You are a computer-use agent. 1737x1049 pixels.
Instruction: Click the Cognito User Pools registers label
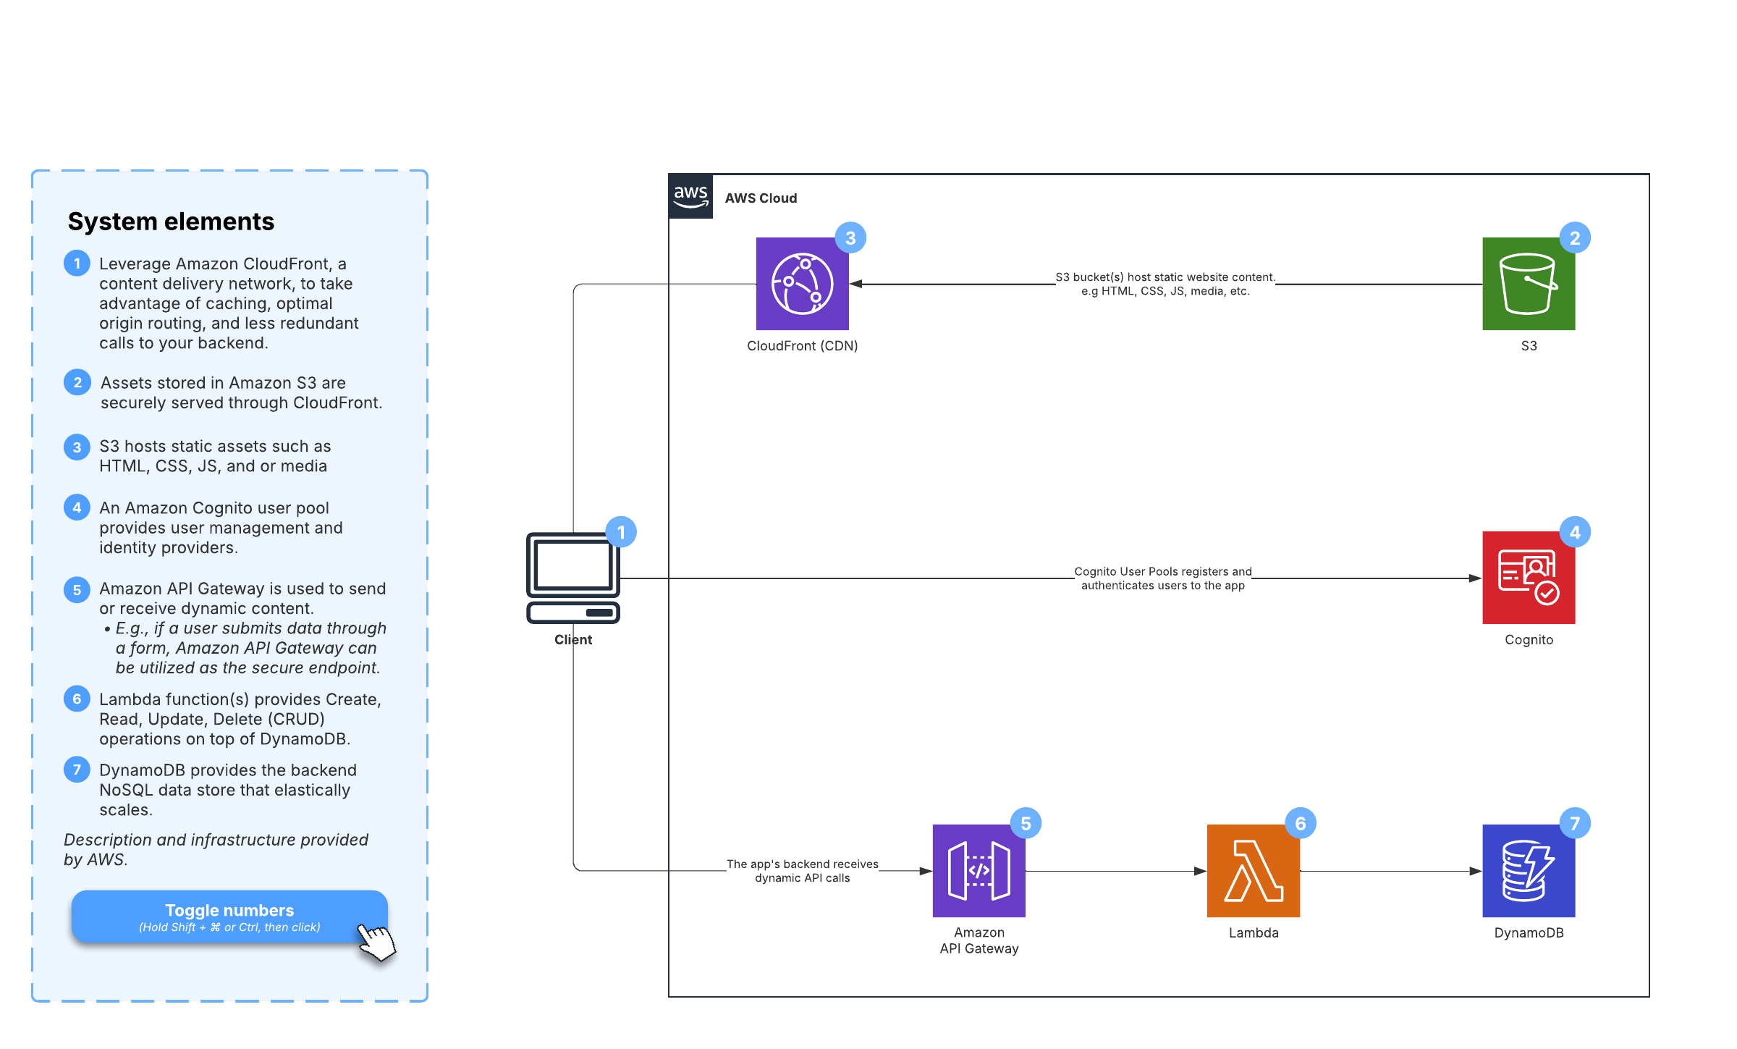1162,578
